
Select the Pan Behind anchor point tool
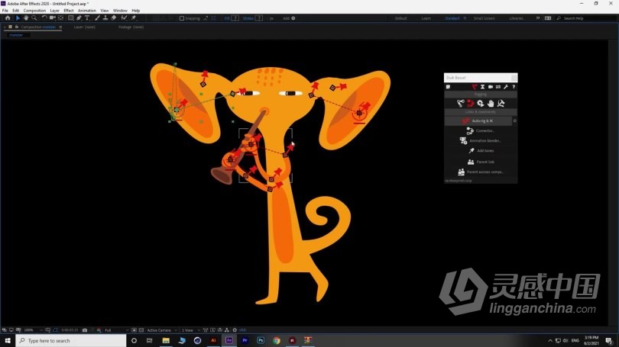(60, 18)
